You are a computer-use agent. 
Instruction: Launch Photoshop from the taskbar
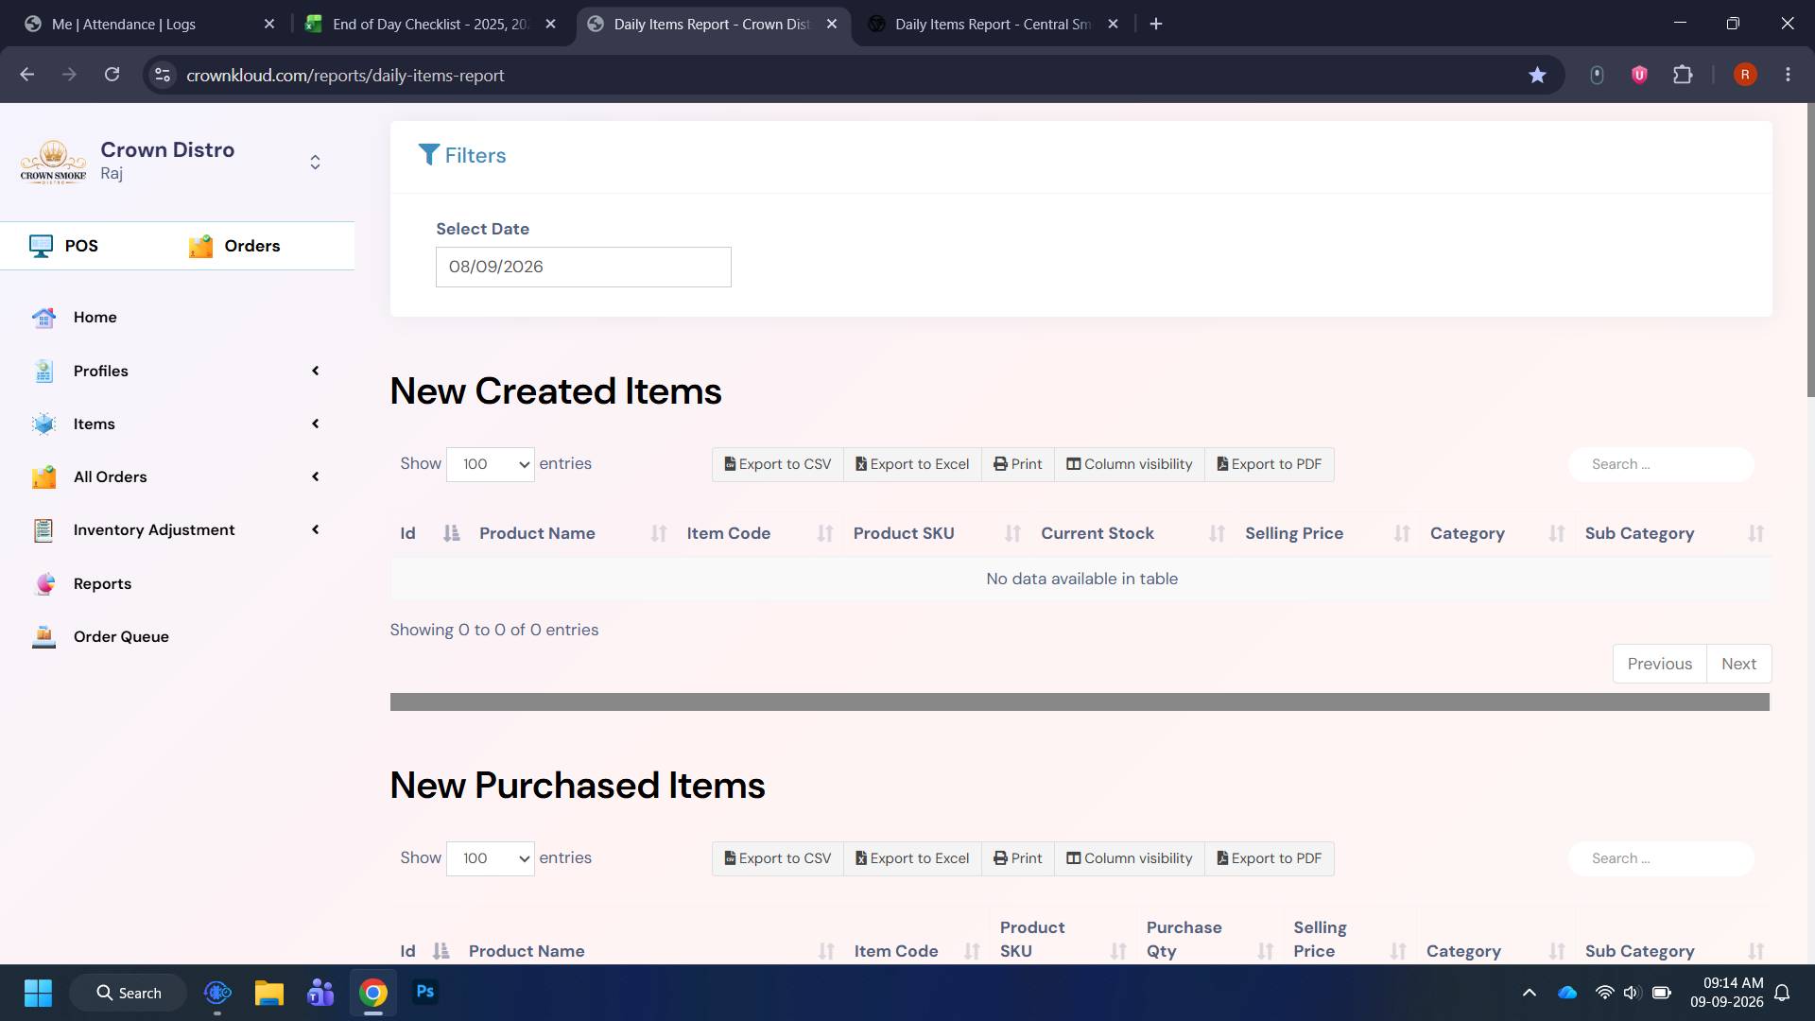[x=425, y=992]
